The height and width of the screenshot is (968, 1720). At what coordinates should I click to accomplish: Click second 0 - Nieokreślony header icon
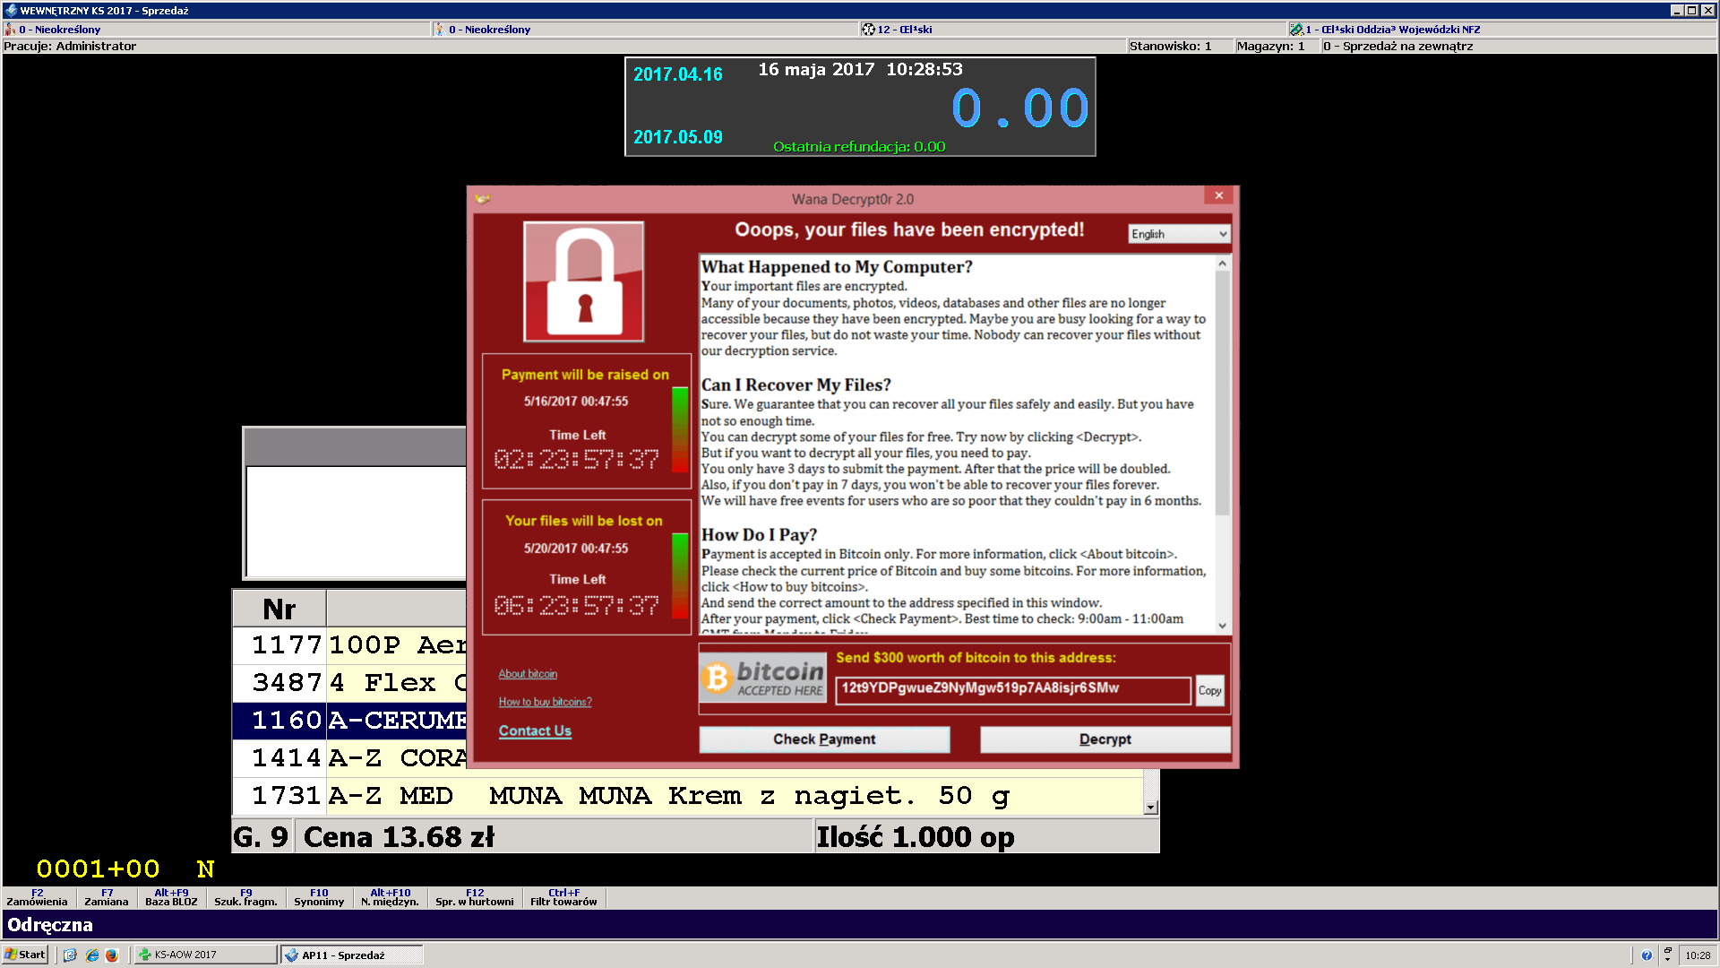point(440,30)
